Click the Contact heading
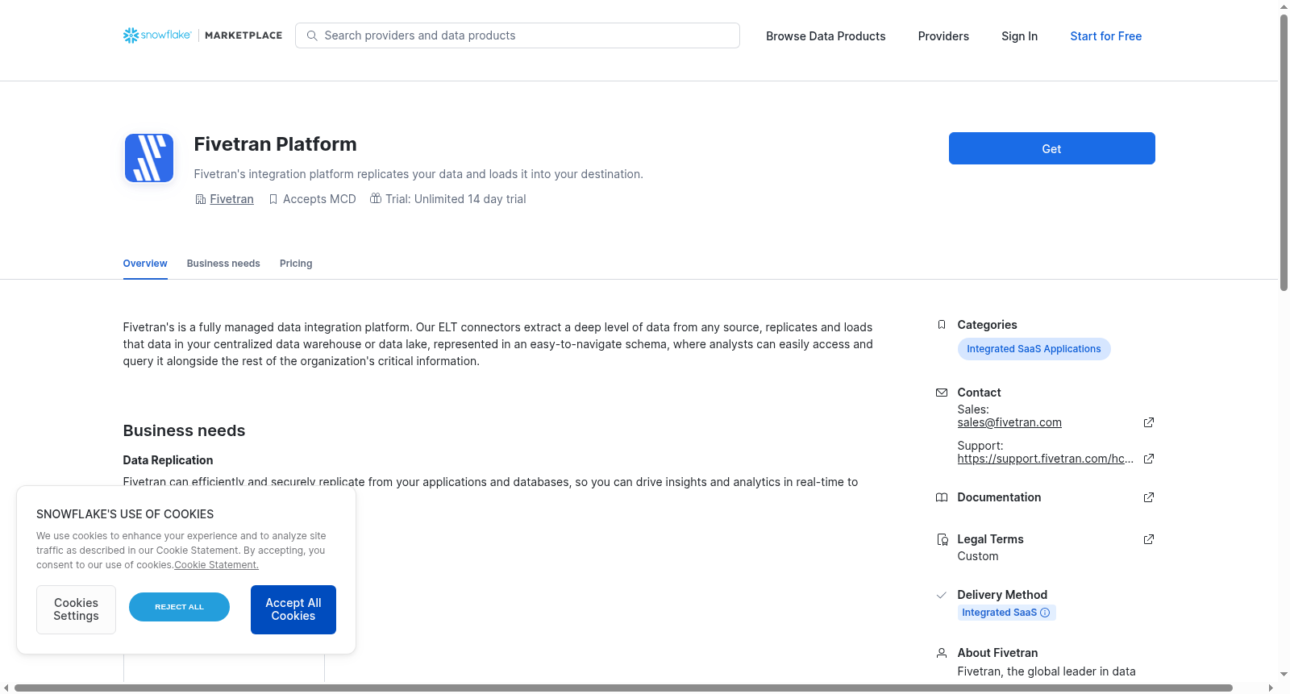 (x=979, y=393)
